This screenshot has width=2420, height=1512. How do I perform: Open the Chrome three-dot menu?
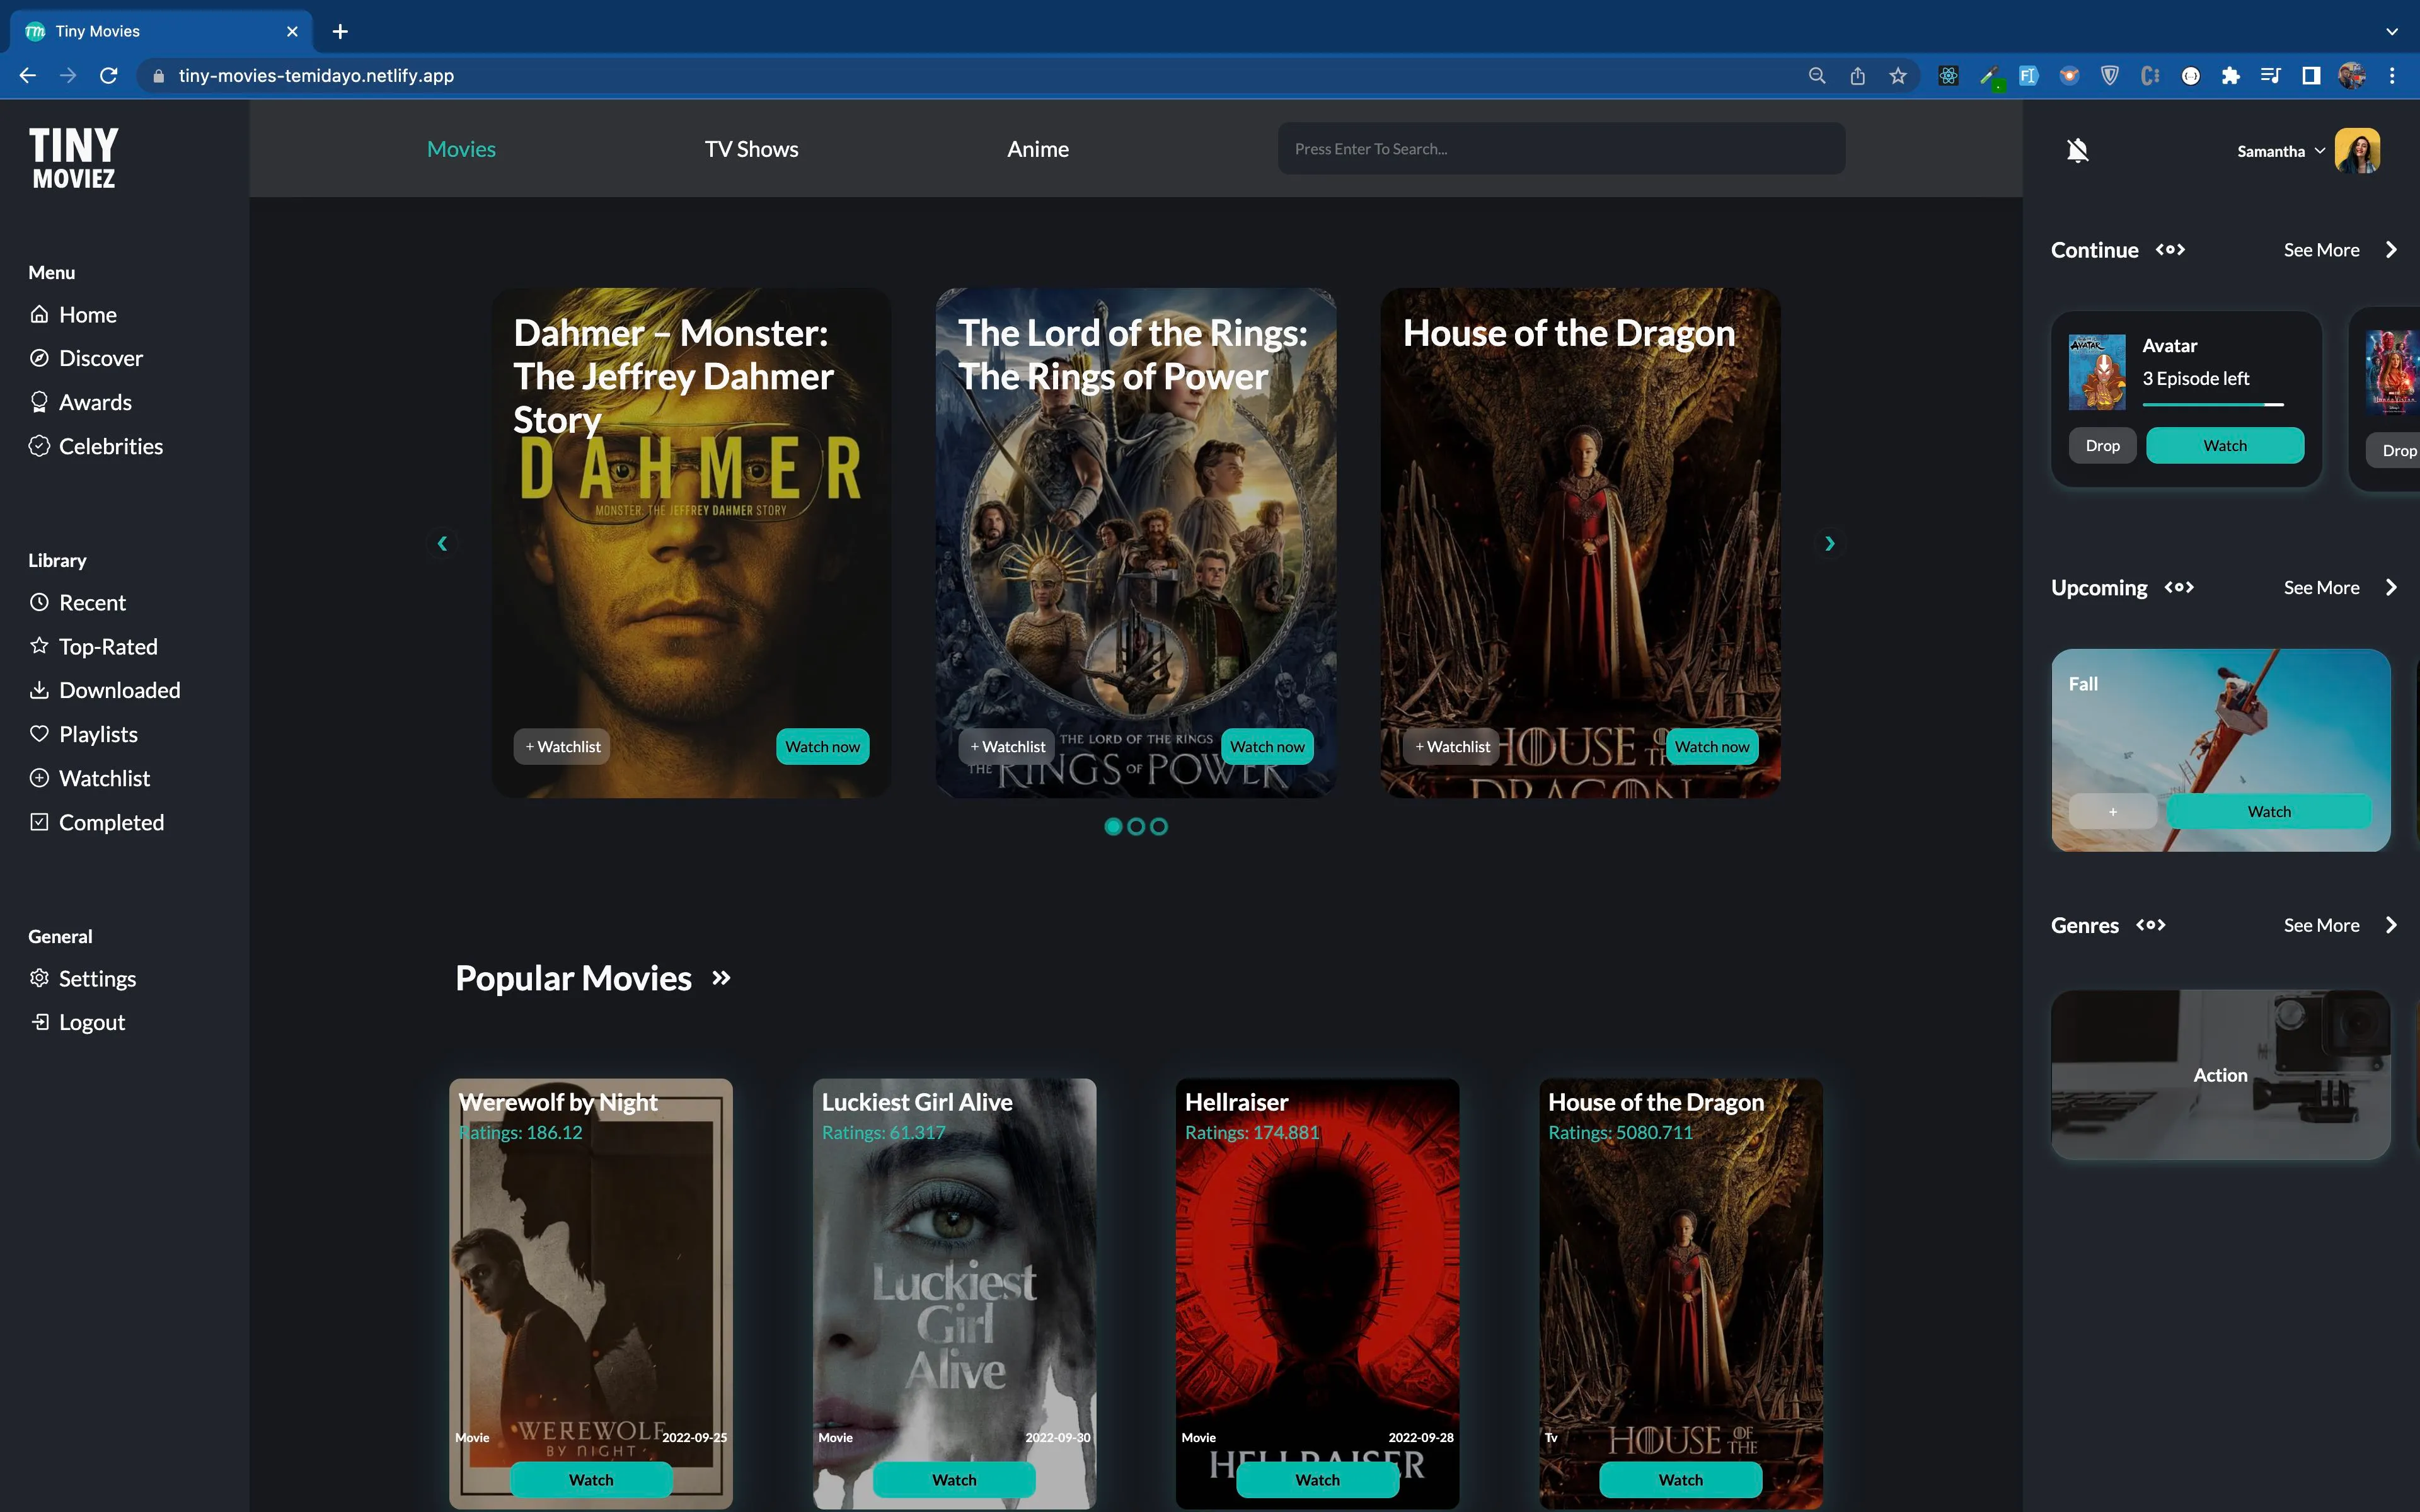point(2392,76)
